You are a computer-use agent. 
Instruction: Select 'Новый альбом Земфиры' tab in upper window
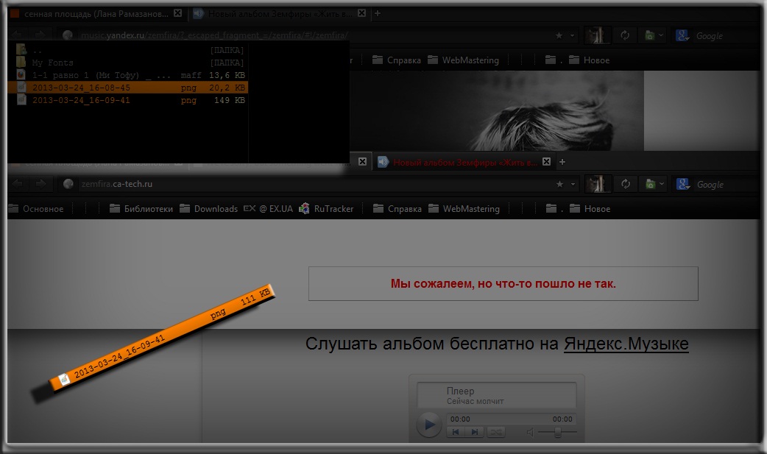(x=280, y=14)
